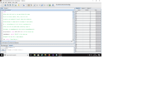Click the "program is finished running" message
141x93 pixels.
click(x=15, y=50)
